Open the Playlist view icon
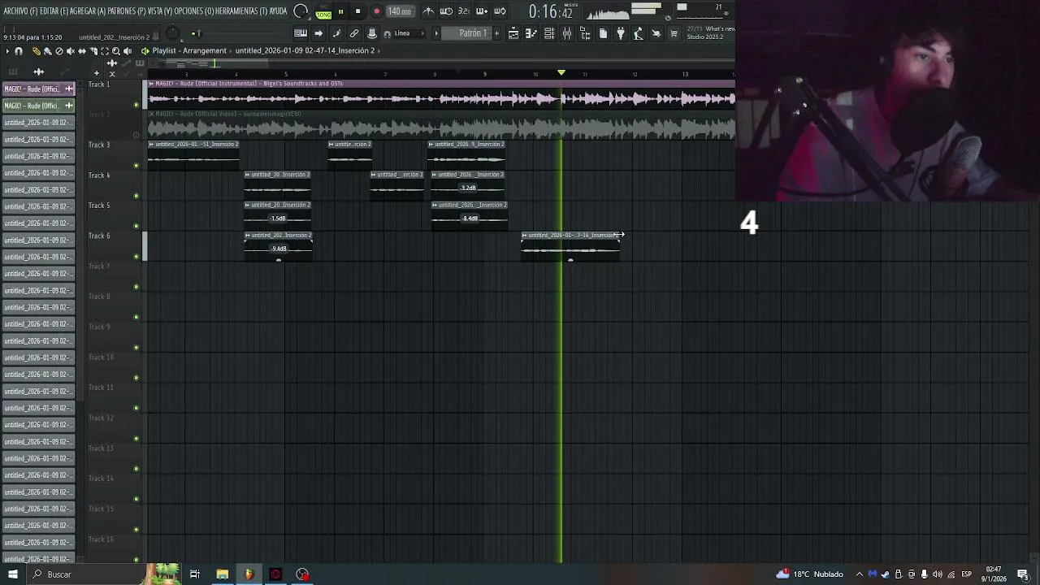 (x=513, y=33)
